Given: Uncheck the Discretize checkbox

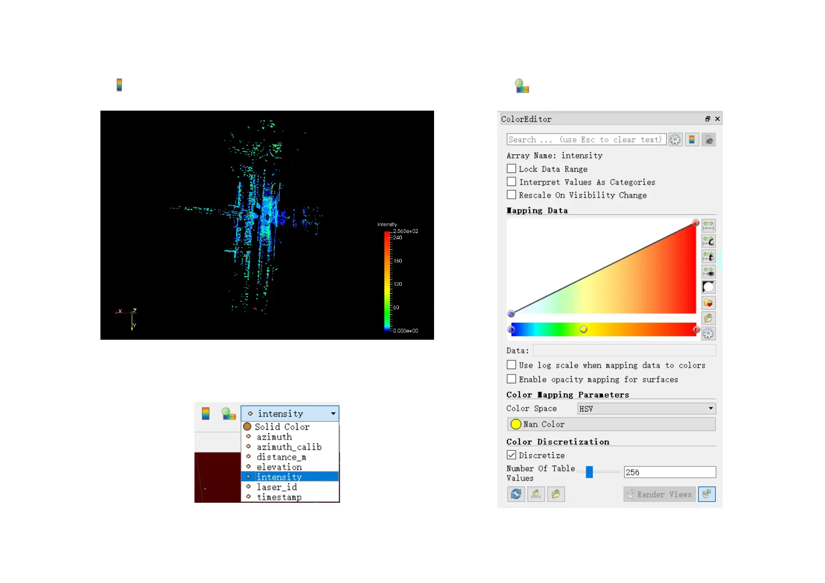Looking at the screenshot, I should pos(511,455).
